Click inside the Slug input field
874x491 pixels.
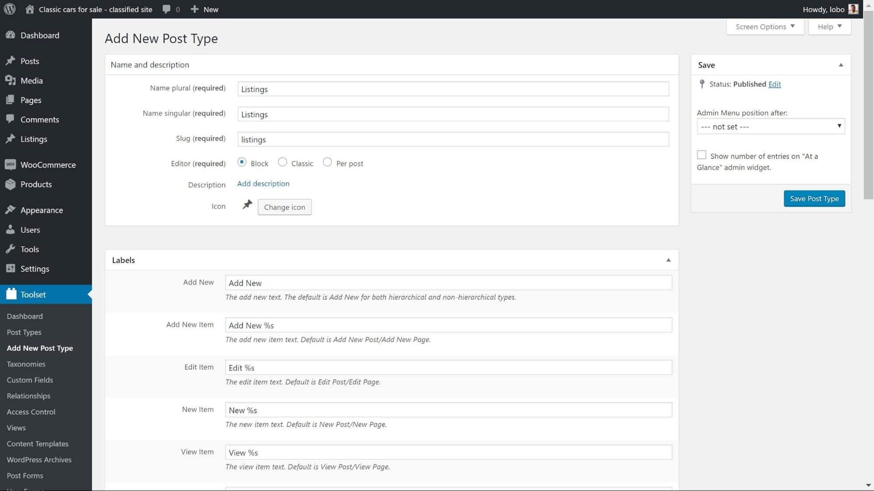pyautogui.click(x=453, y=139)
